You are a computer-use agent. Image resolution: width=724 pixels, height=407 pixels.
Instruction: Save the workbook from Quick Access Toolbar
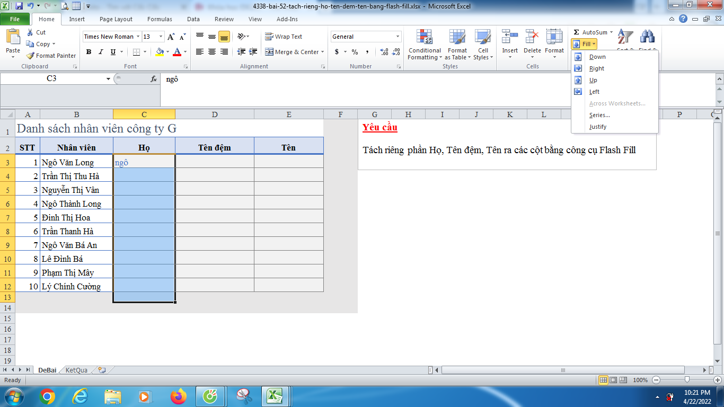(x=19, y=6)
